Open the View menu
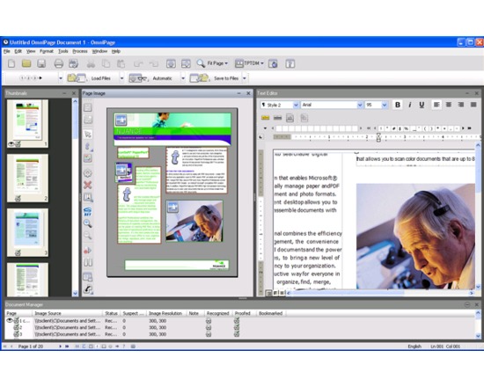Screen dimensions: 484x387 [x=31, y=51]
